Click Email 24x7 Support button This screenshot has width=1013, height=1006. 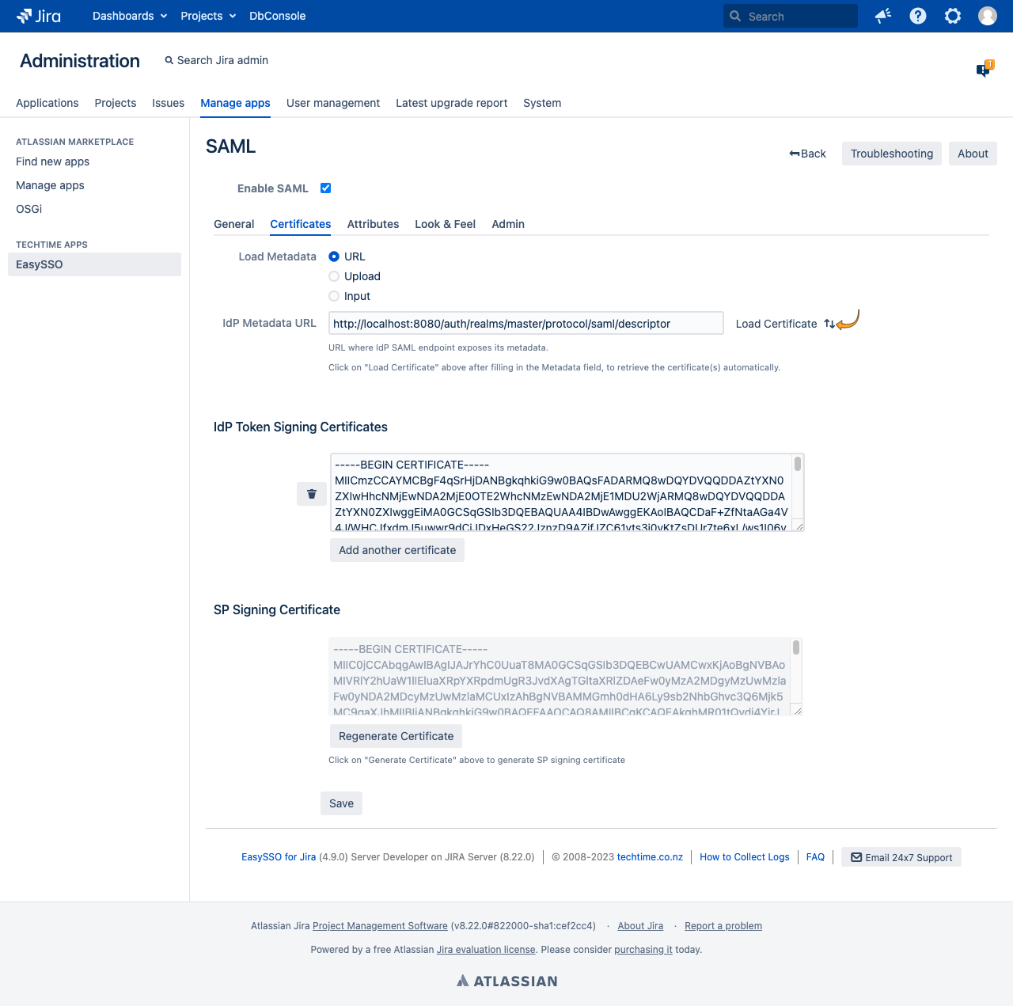901,857
